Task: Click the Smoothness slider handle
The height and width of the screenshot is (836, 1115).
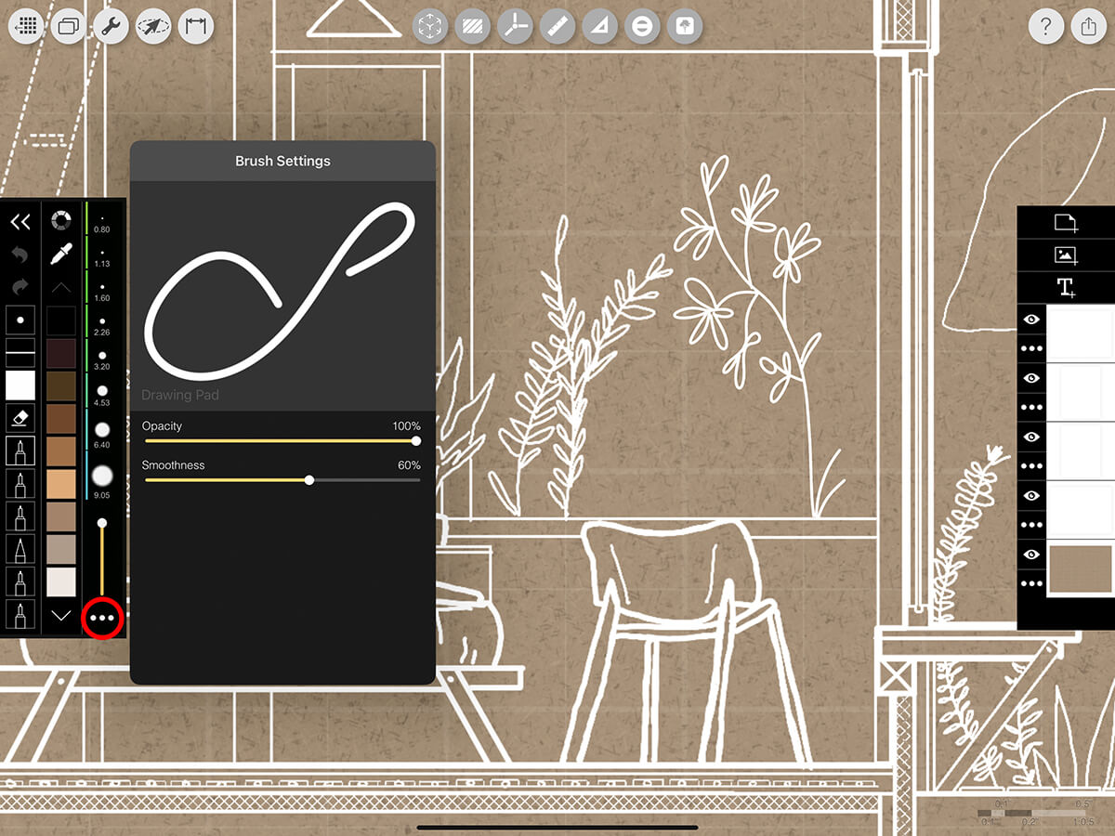Action: (x=309, y=480)
